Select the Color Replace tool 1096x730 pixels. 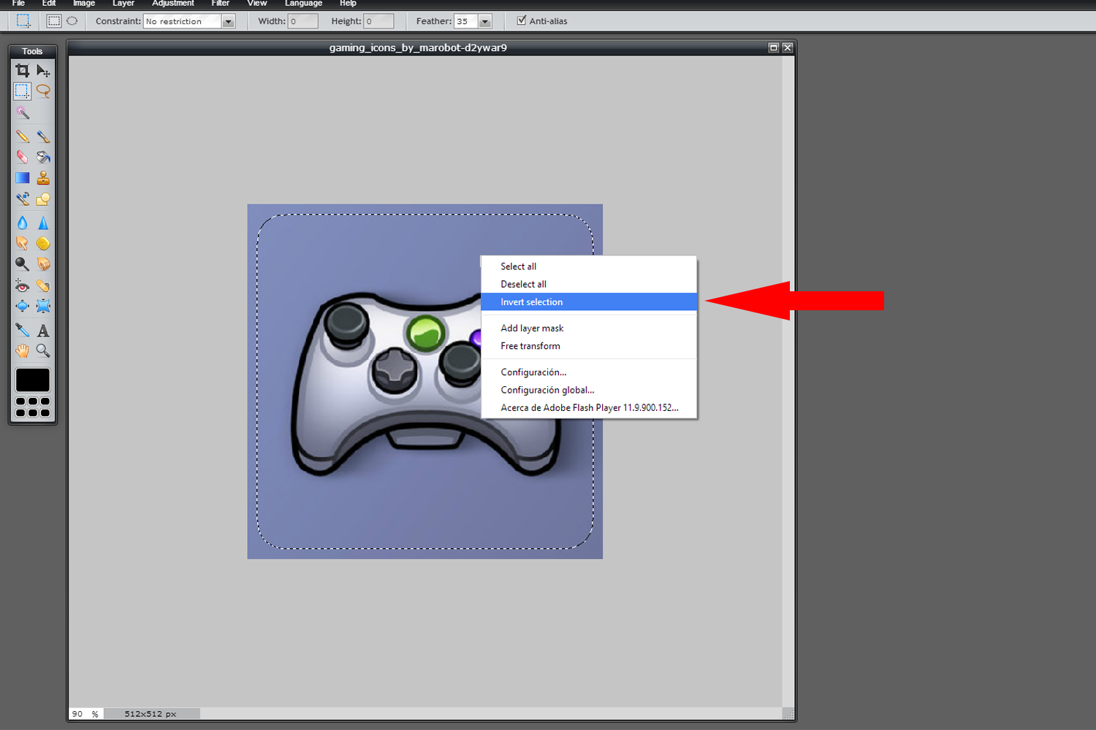[23, 199]
